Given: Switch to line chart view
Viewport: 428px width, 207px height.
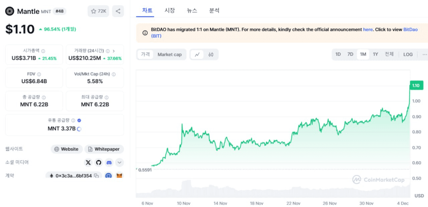Looking at the screenshot, I should tap(197, 55).
